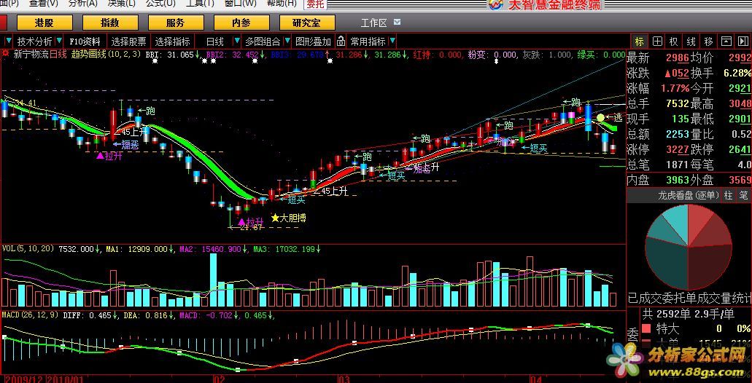Click the window restore icon in chart toolbar
The height and width of the screenshot is (383, 752).
(x=726, y=42)
